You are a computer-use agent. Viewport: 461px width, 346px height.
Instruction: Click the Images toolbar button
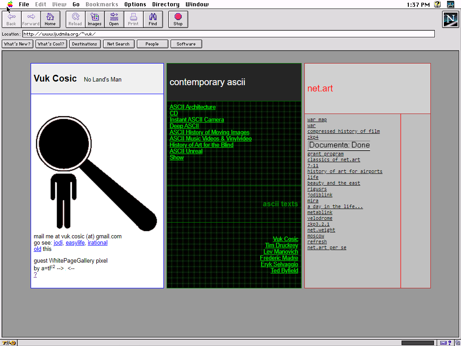click(95, 19)
